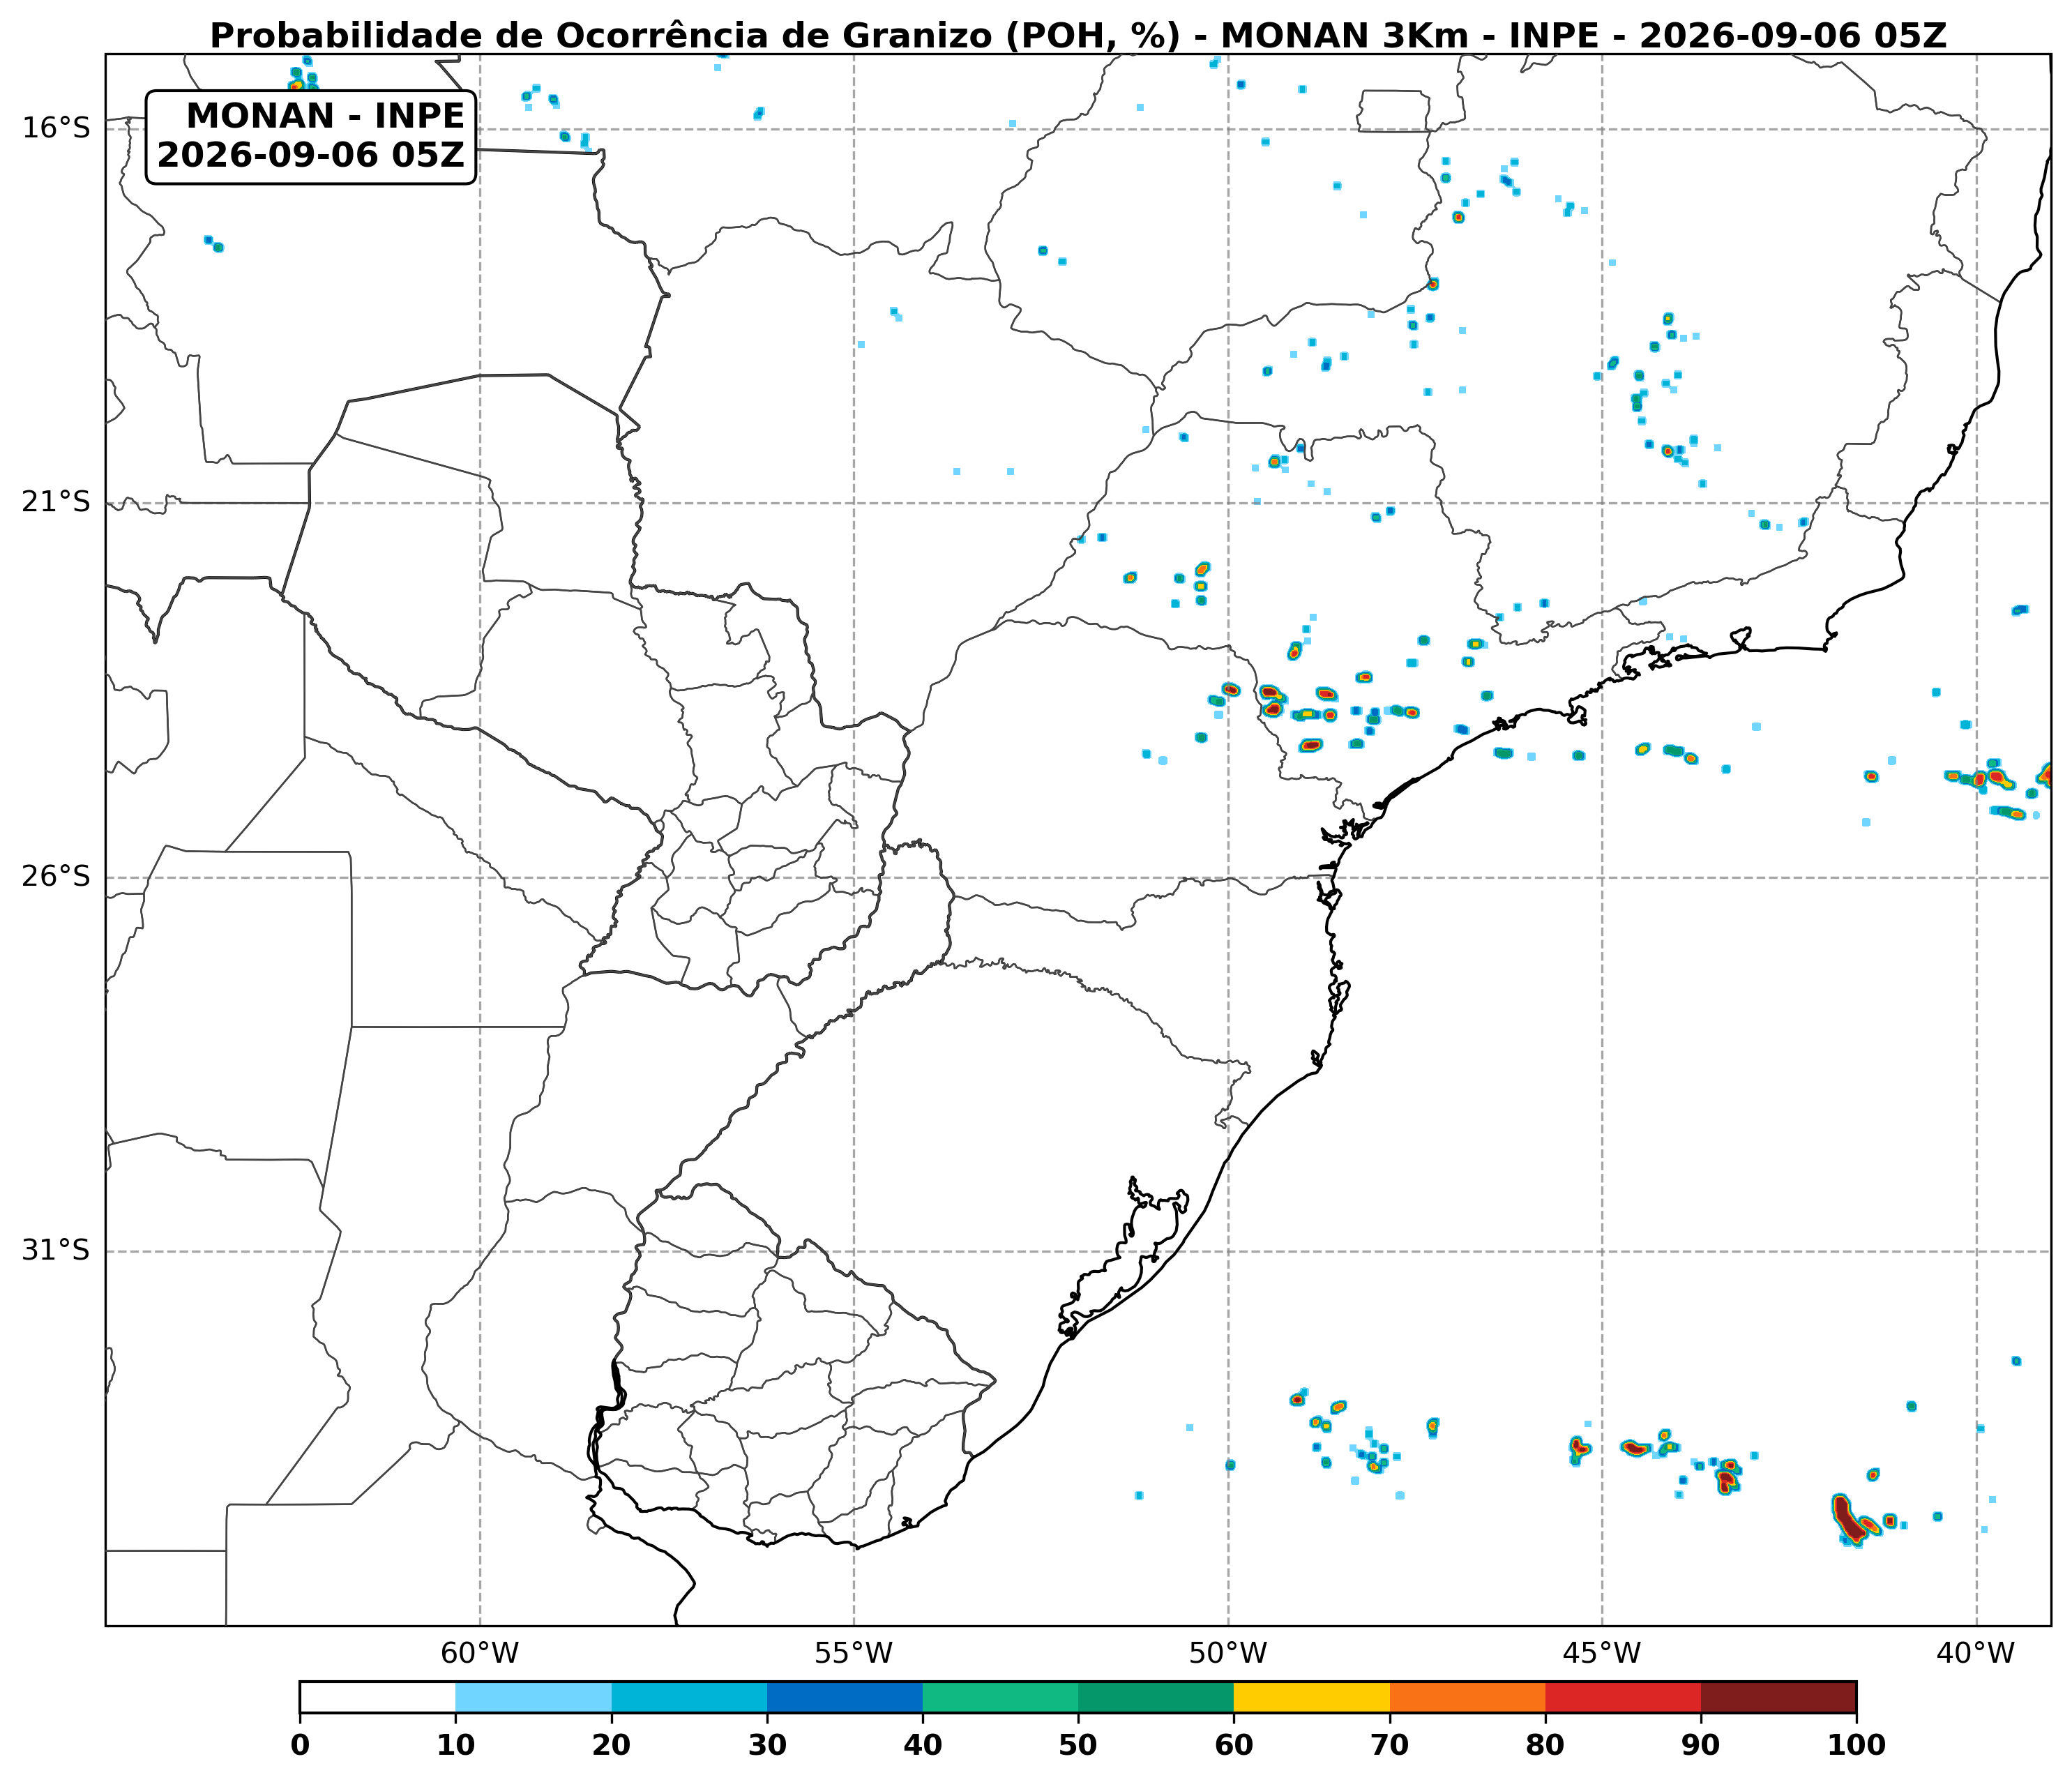Click the large maroon hail cell offshore southeast
The width and height of the screenshot is (2072, 1782).
[1848, 1520]
